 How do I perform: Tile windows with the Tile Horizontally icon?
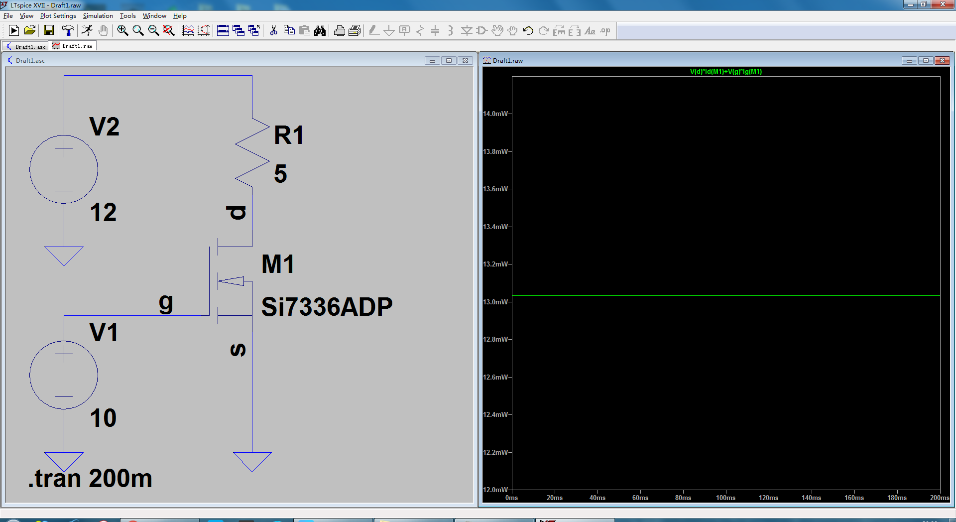[x=223, y=31]
